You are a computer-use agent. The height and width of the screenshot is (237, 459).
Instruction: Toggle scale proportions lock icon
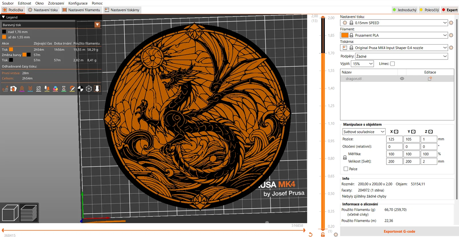[345, 158]
